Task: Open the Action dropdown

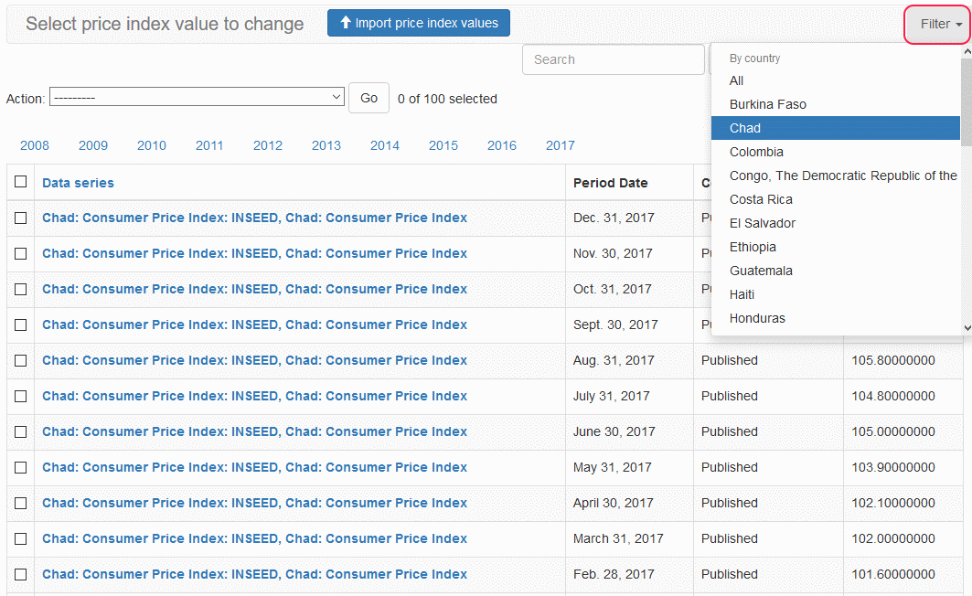Action: click(197, 97)
